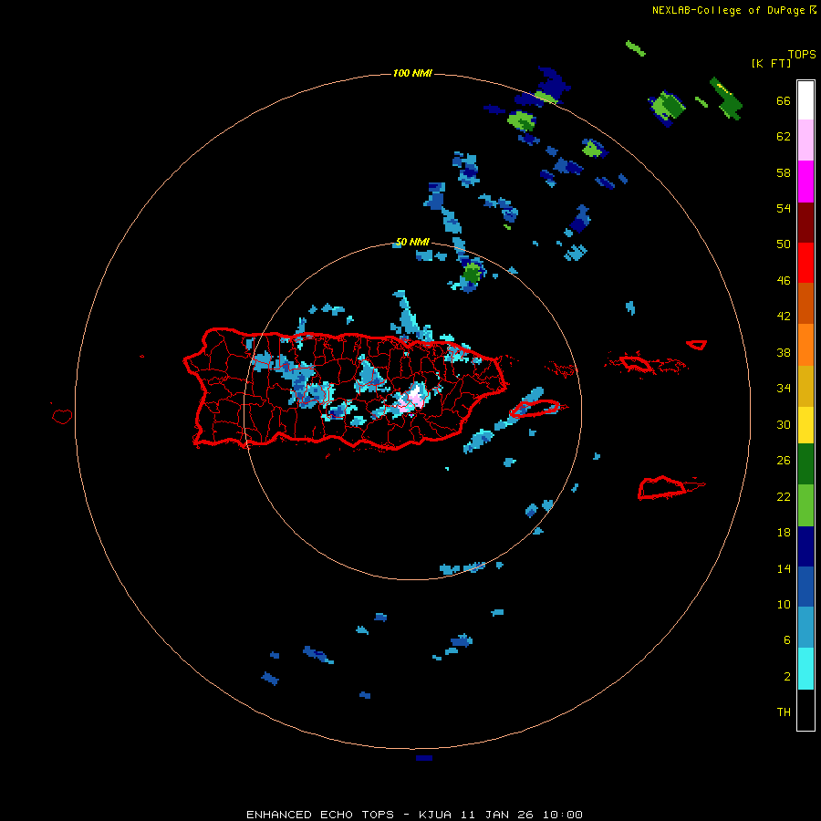Click the 62 legend value

(x=784, y=136)
